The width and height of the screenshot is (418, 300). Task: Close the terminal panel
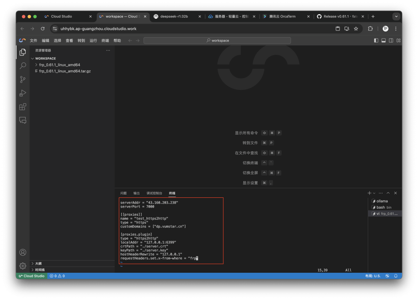pyautogui.click(x=396, y=193)
